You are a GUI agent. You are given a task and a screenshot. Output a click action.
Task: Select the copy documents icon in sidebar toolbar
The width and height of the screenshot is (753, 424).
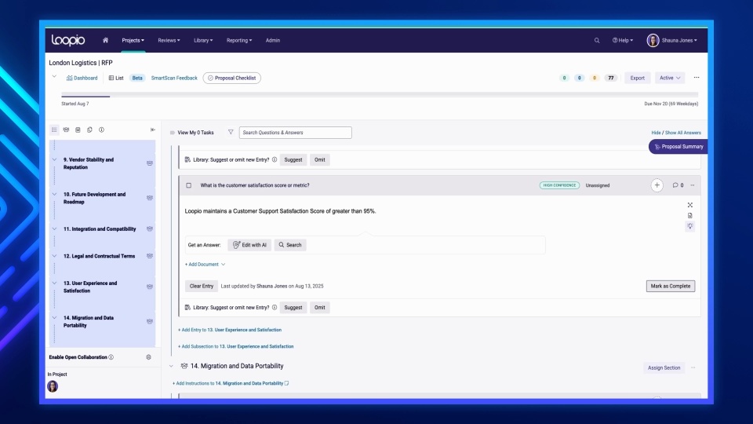coord(89,130)
